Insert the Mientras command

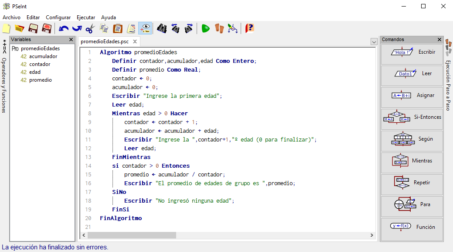(412, 162)
